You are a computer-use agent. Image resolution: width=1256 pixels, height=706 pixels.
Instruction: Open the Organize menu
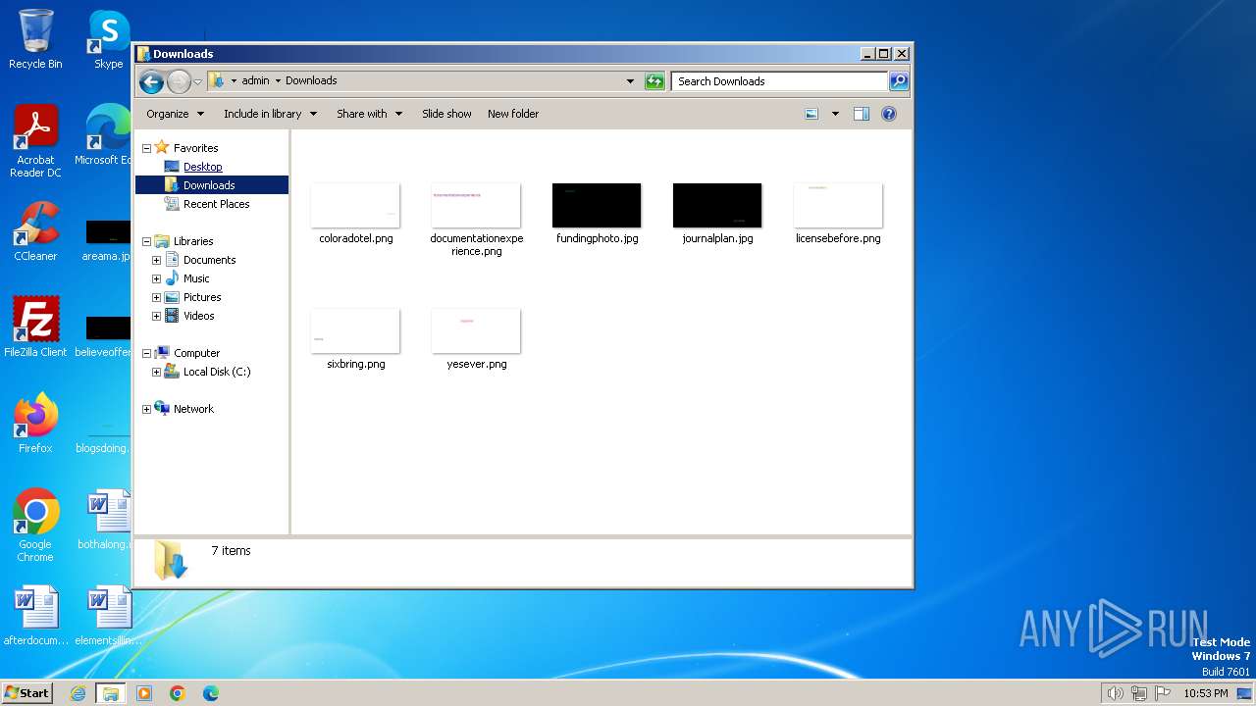point(175,114)
